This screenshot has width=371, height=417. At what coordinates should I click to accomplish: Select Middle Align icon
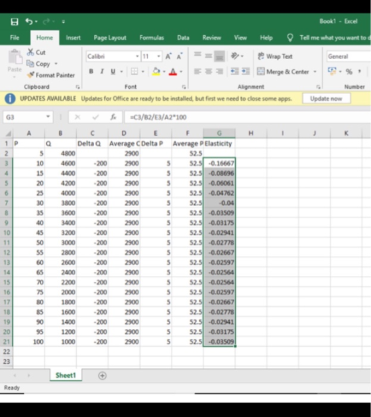pyautogui.click(x=208, y=56)
